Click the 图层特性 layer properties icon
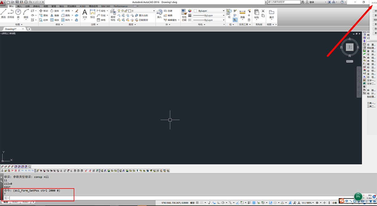377x206 pixels. (113, 15)
